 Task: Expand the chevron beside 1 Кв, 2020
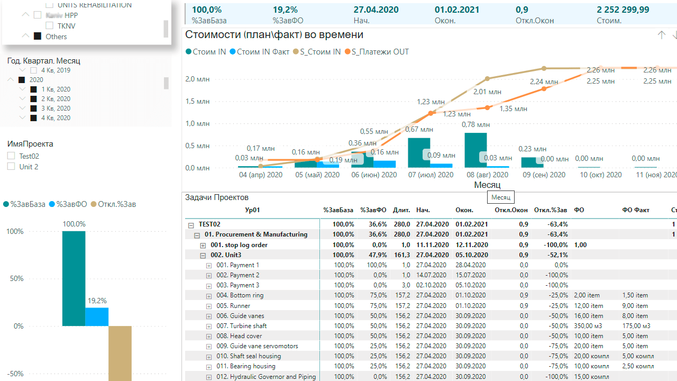[x=22, y=89]
